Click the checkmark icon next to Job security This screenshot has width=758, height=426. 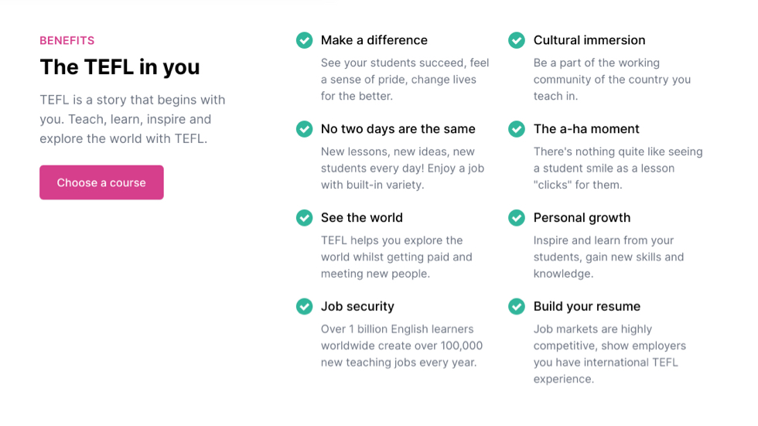point(304,307)
